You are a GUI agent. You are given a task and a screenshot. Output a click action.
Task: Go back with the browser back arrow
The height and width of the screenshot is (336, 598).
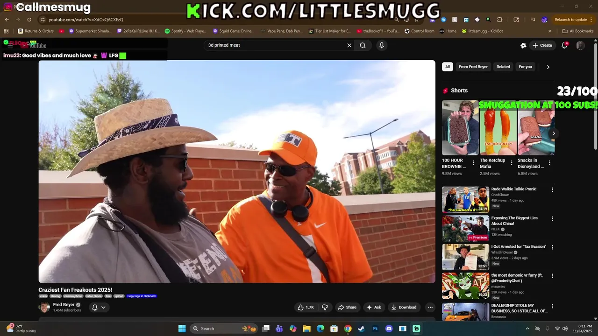coord(7,20)
